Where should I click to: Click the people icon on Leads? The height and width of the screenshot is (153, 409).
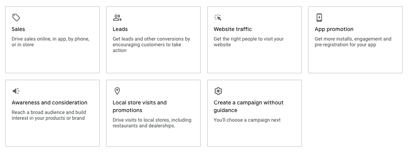(117, 18)
